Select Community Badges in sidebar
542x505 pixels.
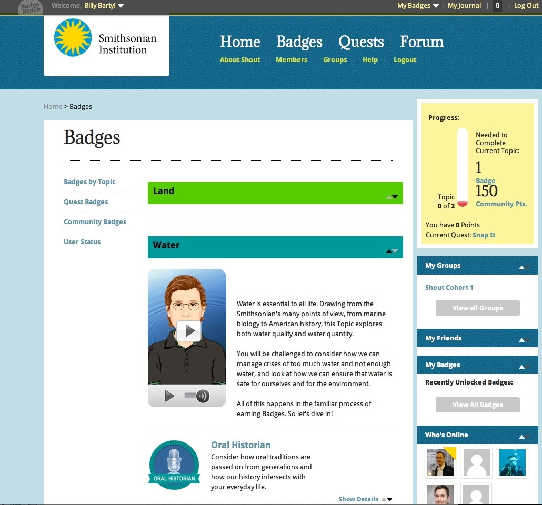pos(95,222)
